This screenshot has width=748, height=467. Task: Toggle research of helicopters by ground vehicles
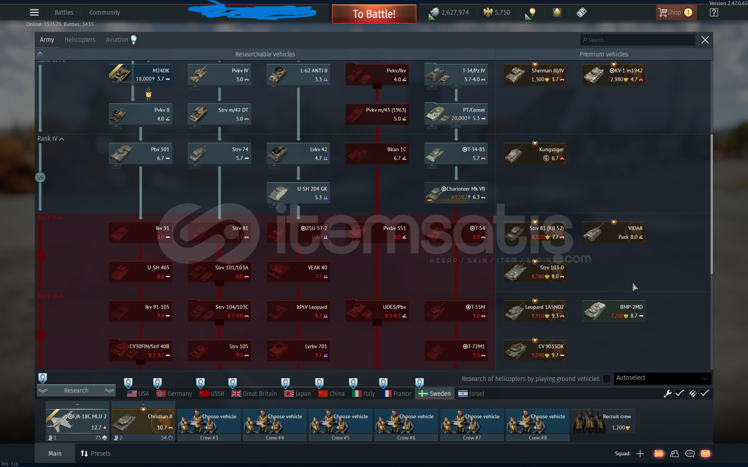tap(607, 379)
